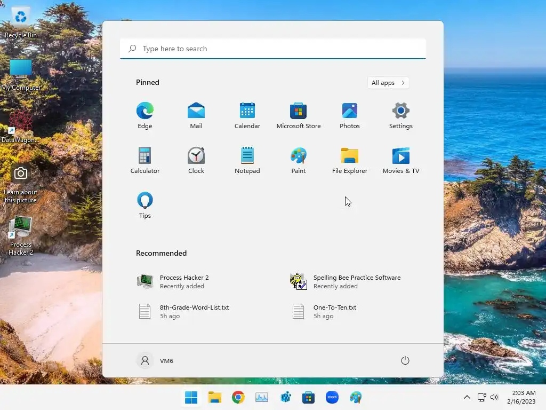Click Learn about this picture icon
Screen dimensions: 546x410
pyautogui.click(x=21, y=184)
